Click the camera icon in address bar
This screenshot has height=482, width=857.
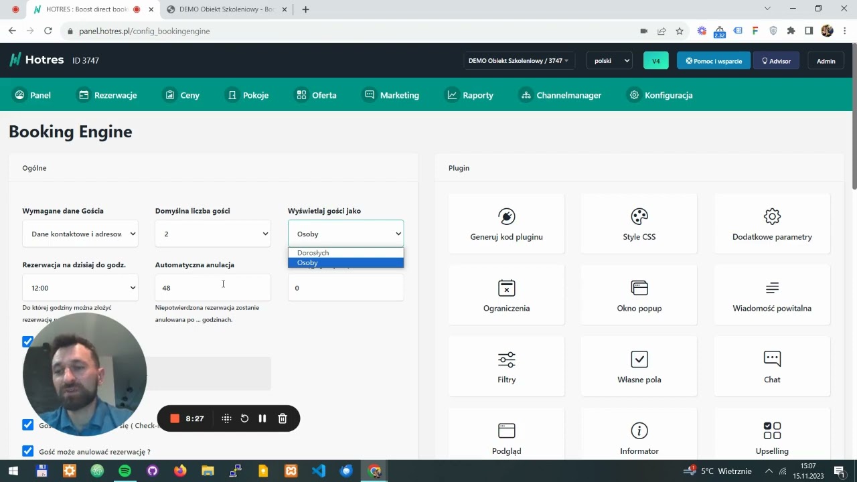(x=644, y=31)
